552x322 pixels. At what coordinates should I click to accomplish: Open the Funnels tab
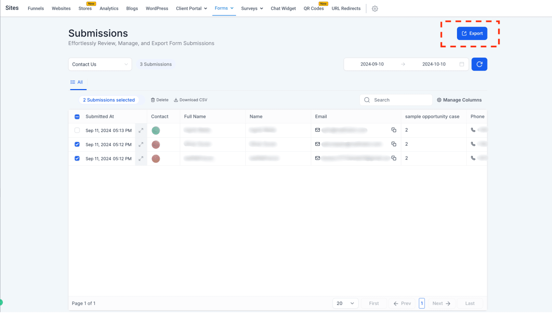pyautogui.click(x=36, y=8)
